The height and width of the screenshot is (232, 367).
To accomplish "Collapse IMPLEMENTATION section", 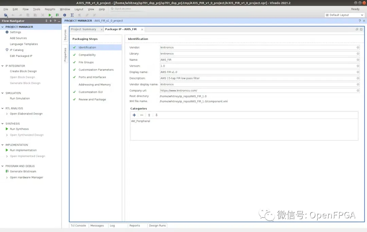I will [3, 145].
